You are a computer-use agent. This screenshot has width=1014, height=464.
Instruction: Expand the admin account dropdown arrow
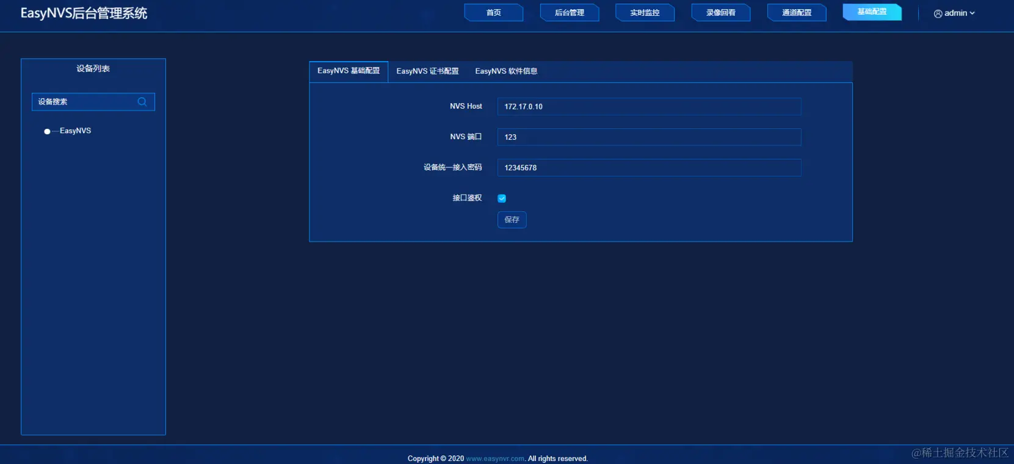[972, 13]
